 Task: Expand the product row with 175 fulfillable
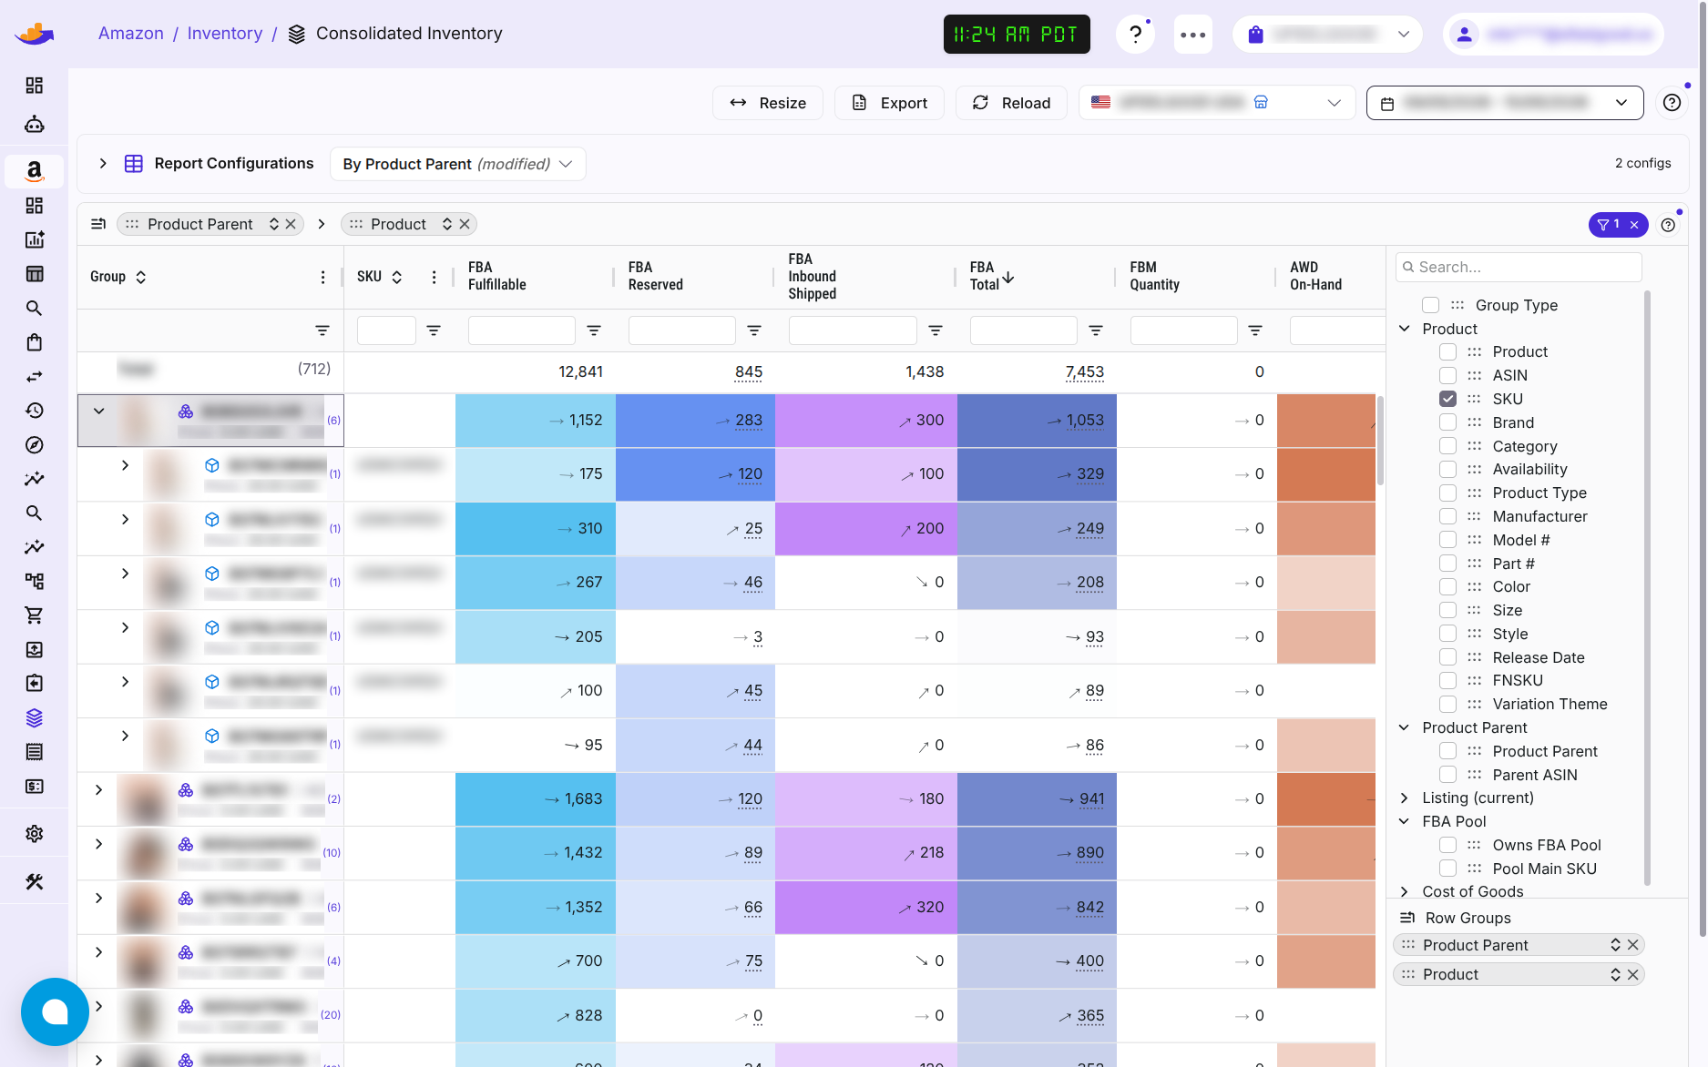point(125,465)
